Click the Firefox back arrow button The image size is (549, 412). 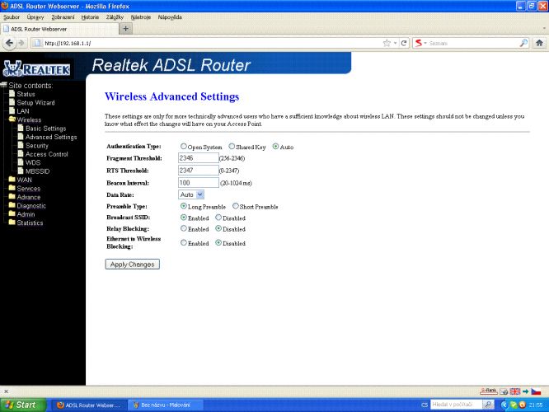pos(9,43)
